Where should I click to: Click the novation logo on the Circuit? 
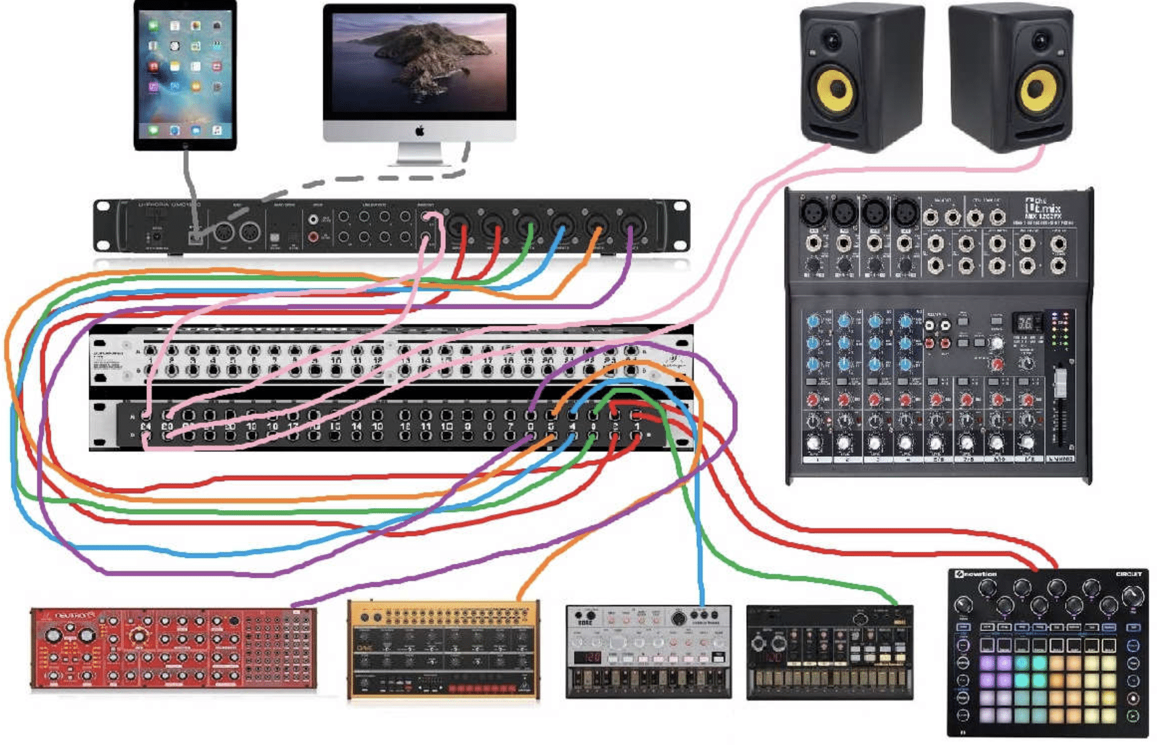click(x=976, y=574)
